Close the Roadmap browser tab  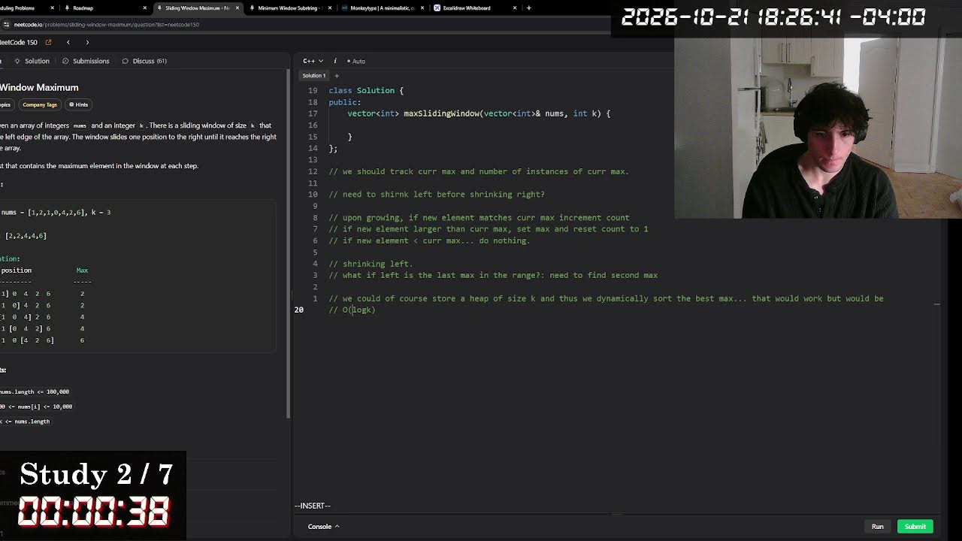tap(145, 8)
